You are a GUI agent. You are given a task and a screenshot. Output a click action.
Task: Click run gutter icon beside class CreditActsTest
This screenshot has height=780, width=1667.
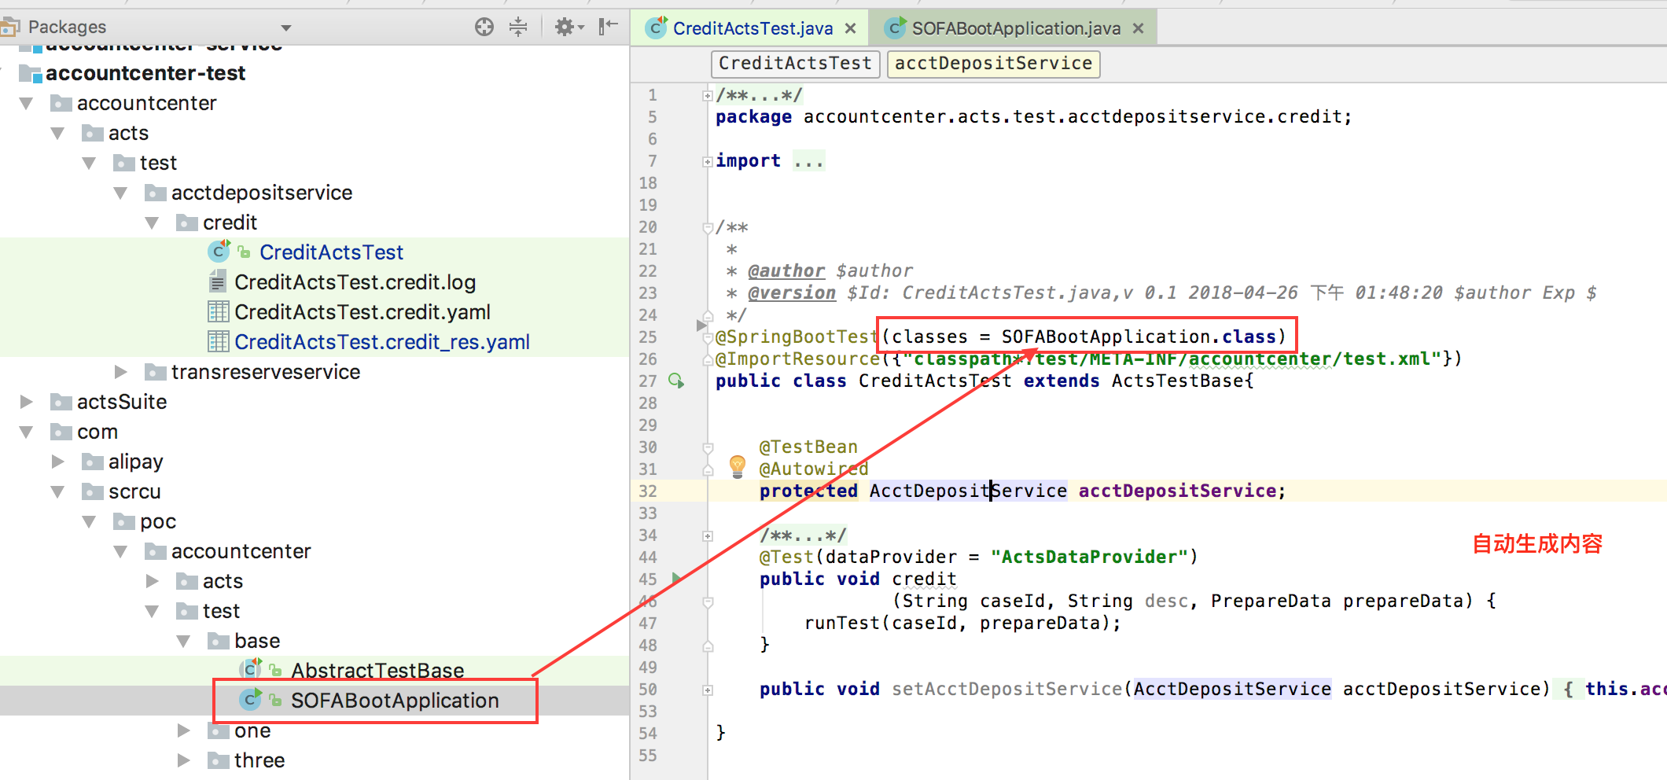(x=676, y=381)
